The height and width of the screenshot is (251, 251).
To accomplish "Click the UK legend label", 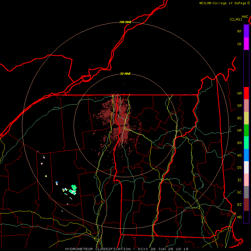I will click(239, 44).
